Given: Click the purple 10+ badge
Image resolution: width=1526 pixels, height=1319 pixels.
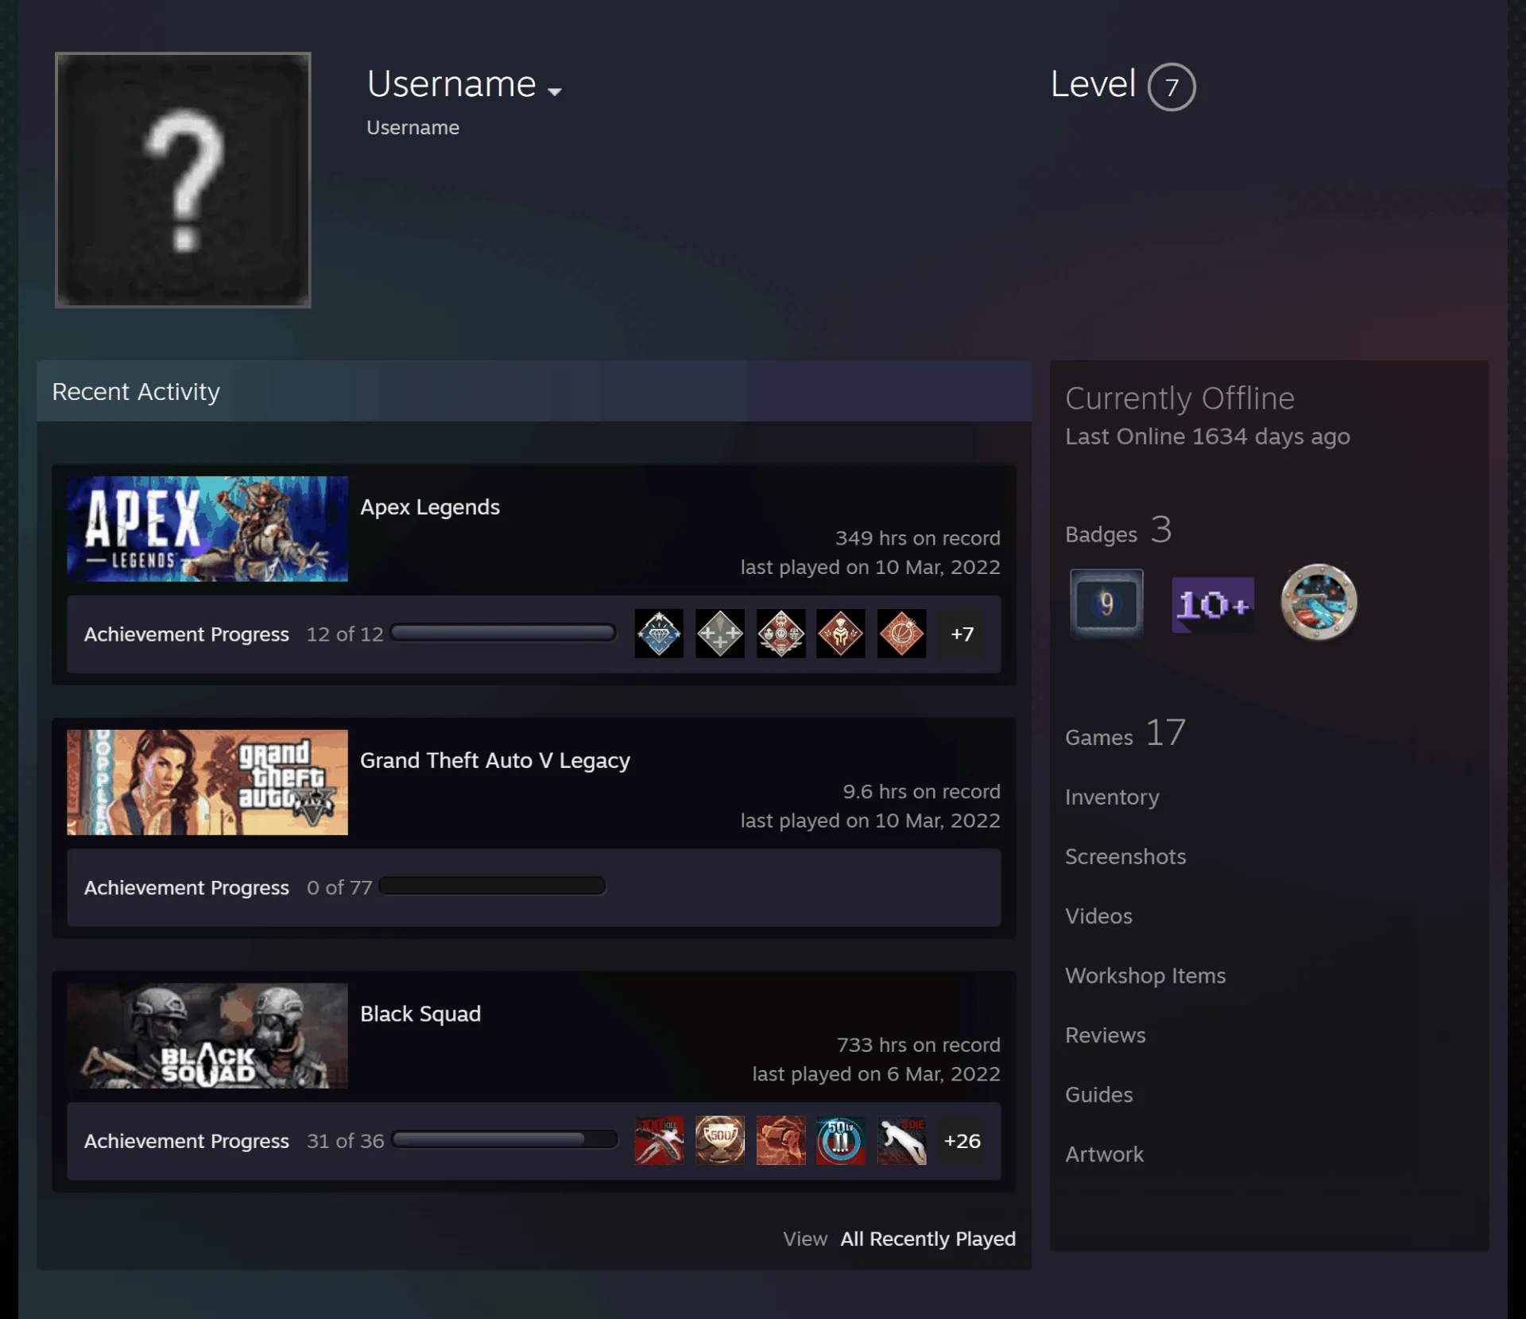Looking at the screenshot, I should pyautogui.click(x=1213, y=604).
